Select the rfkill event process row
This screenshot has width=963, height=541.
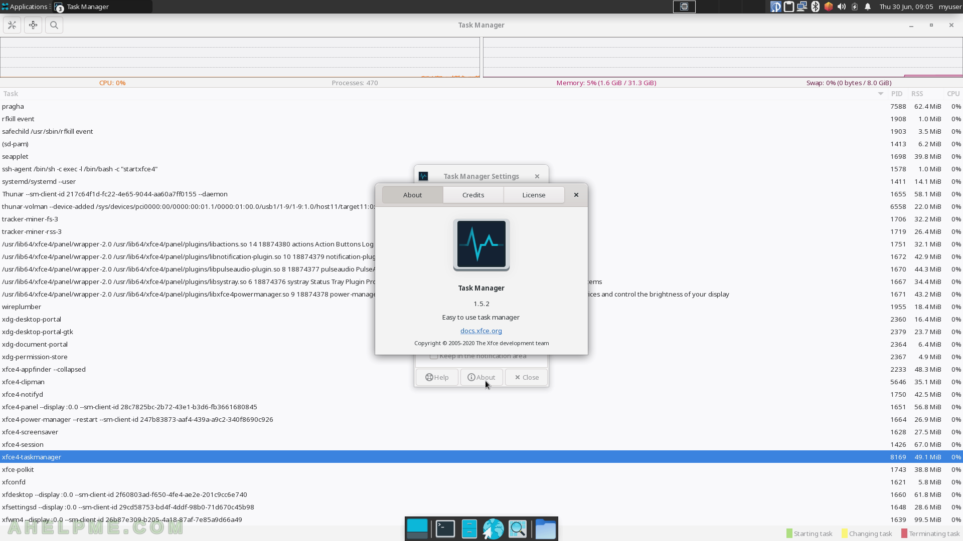click(481, 119)
